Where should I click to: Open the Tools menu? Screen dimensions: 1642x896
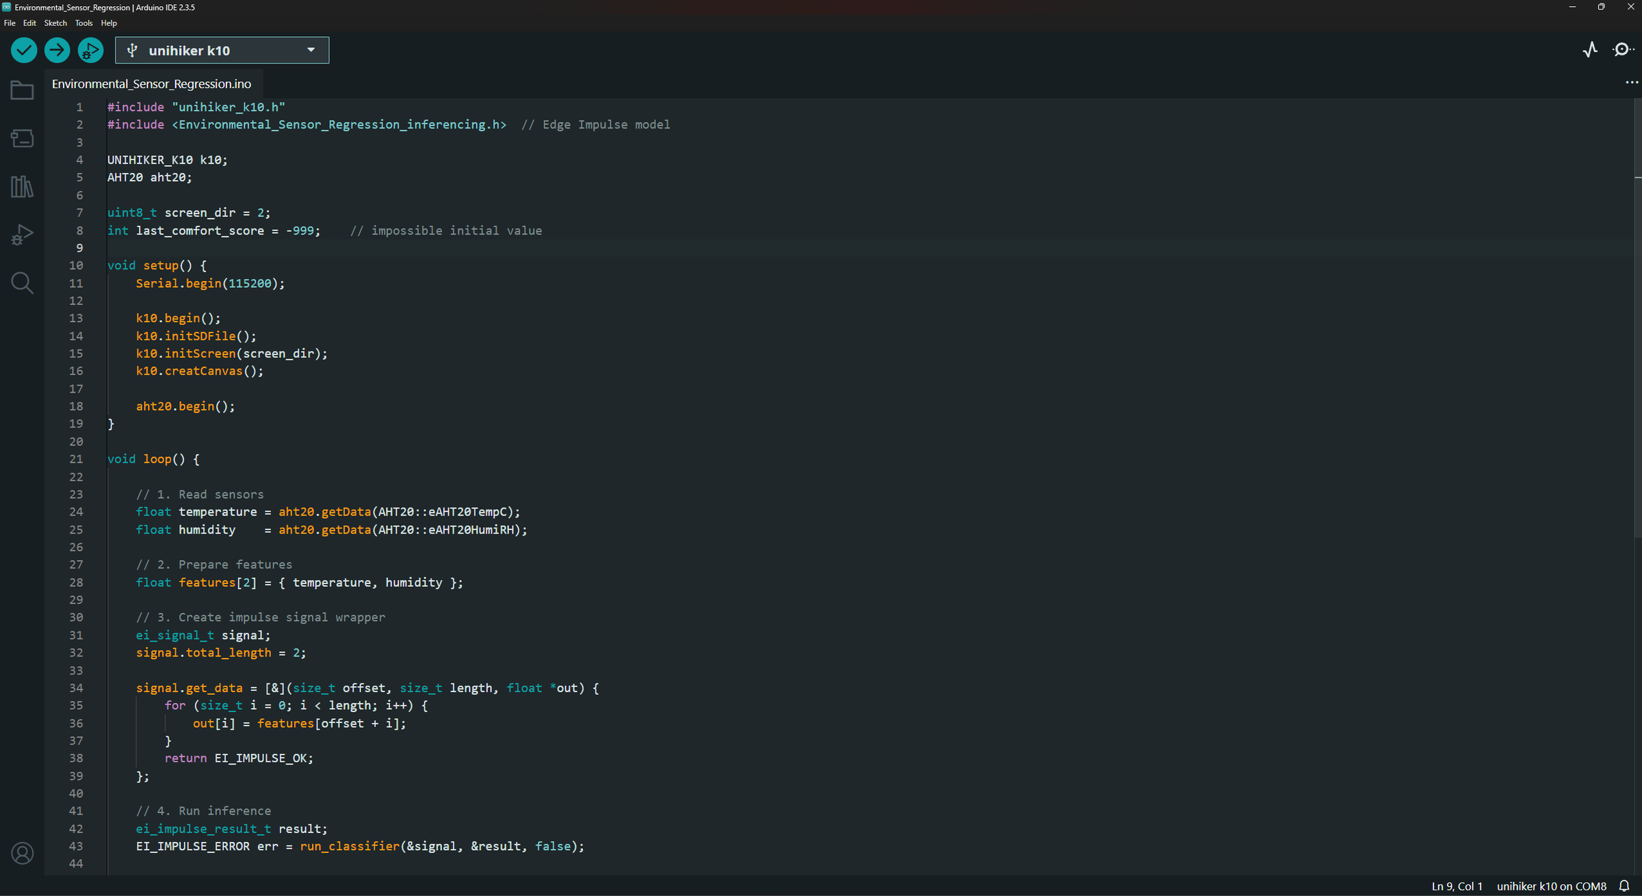[x=83, y=23]
